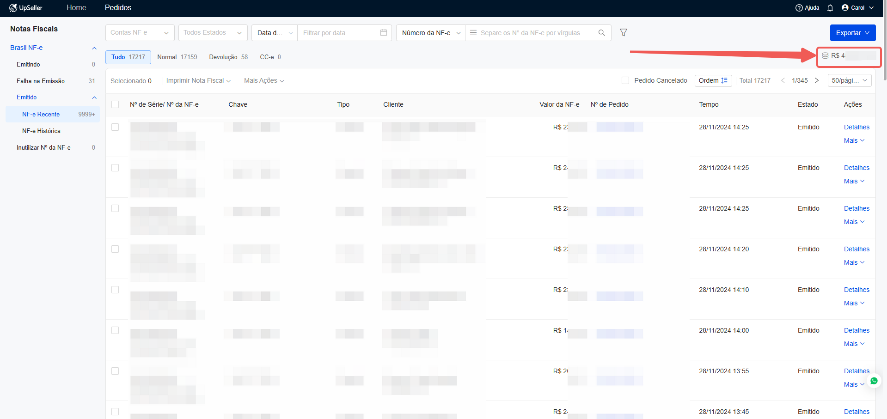
Task: Open the Data d... date type dropdown
Action: (275, 33)
